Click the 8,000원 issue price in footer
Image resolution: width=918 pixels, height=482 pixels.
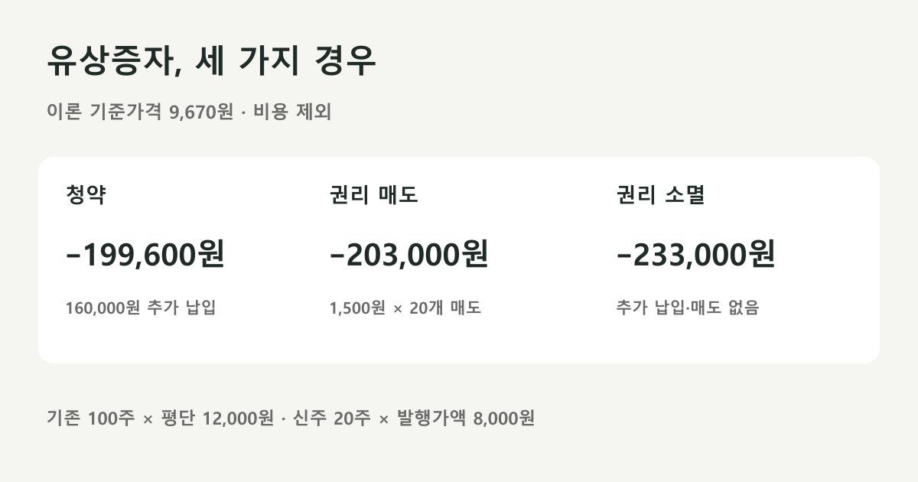coord(504,418)
